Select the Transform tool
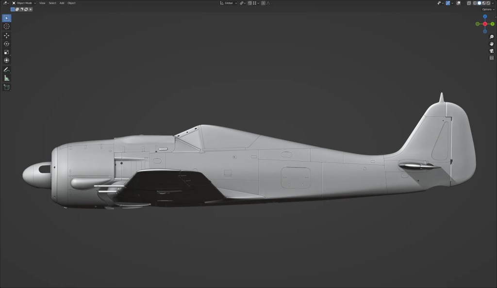This screenshot has width=497, height=288. point(7,60)
